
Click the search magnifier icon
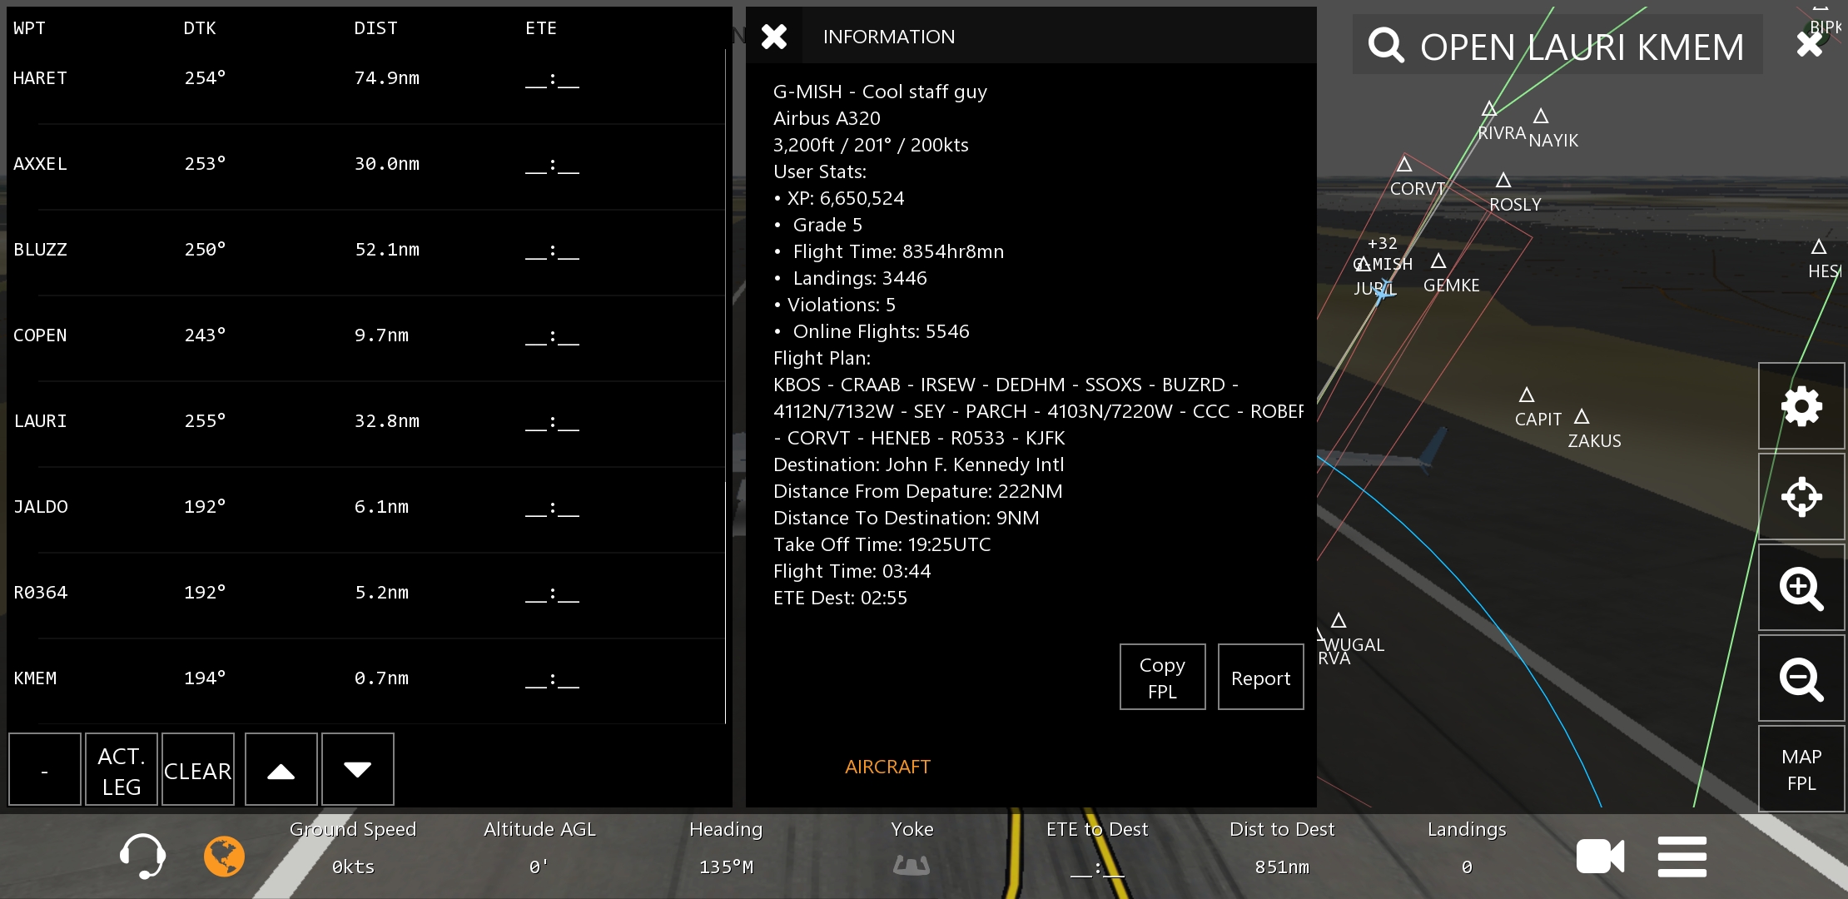[1386, 46]
